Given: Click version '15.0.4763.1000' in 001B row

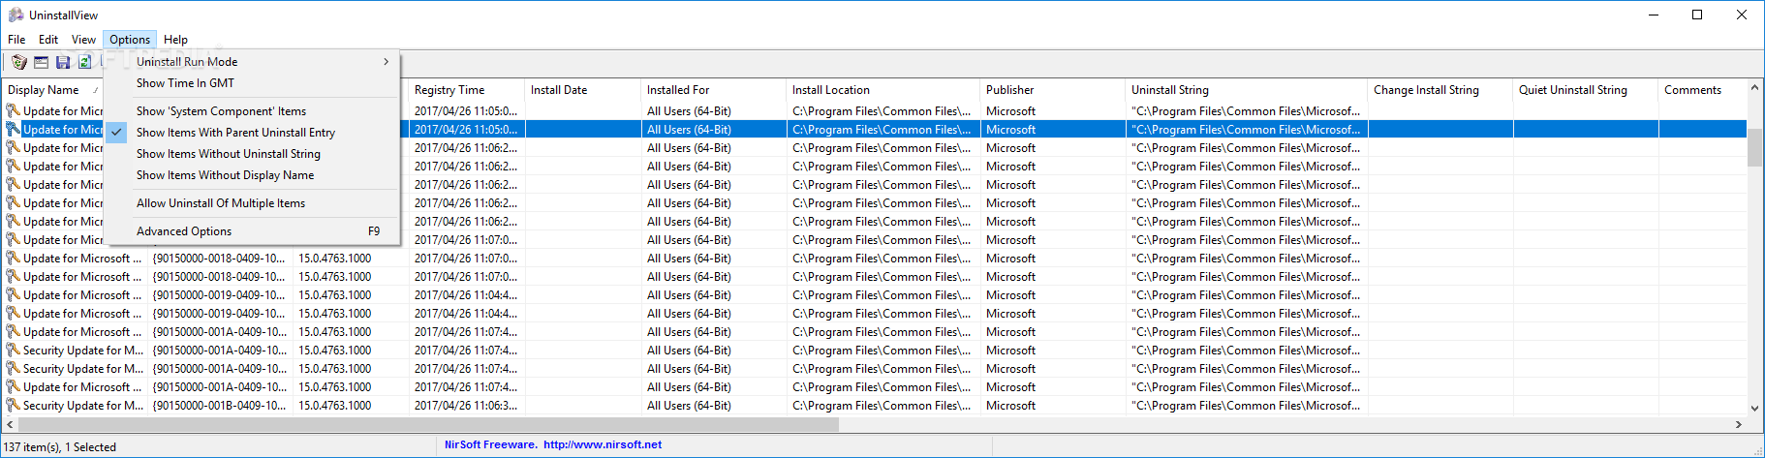Looking at the screenshot, I should pos(334,406).
